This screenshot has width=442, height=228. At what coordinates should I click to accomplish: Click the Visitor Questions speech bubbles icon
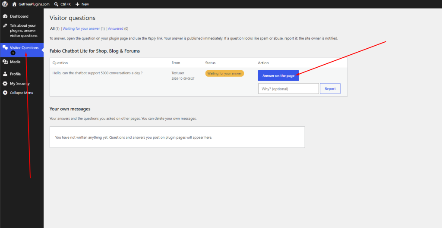tap(5, 47)
